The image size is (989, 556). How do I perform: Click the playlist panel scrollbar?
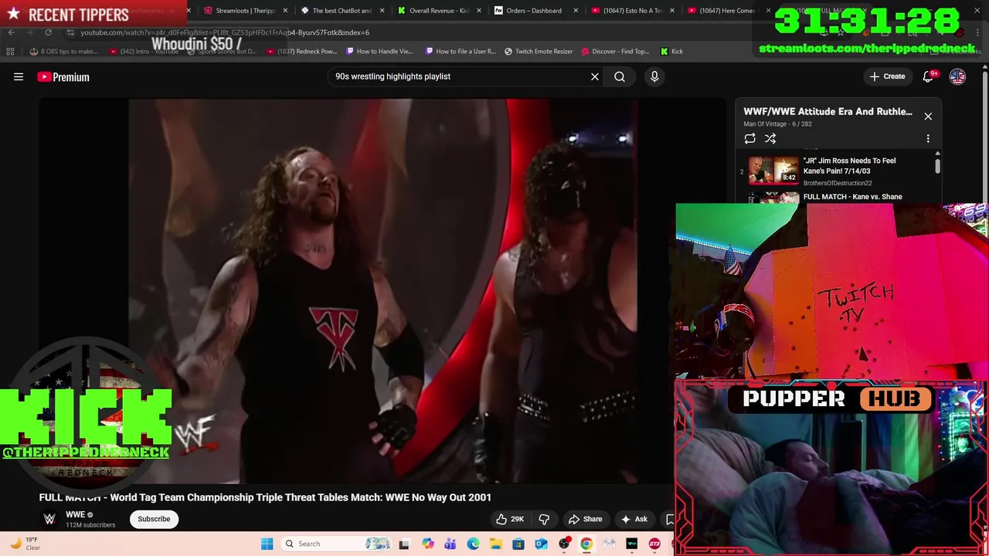937,165
